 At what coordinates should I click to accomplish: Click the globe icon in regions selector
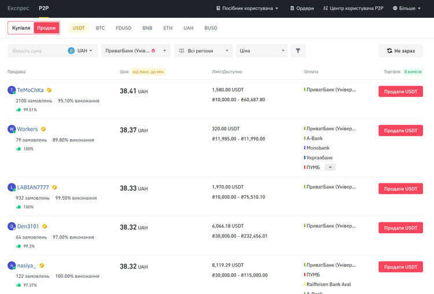(182, 51)
